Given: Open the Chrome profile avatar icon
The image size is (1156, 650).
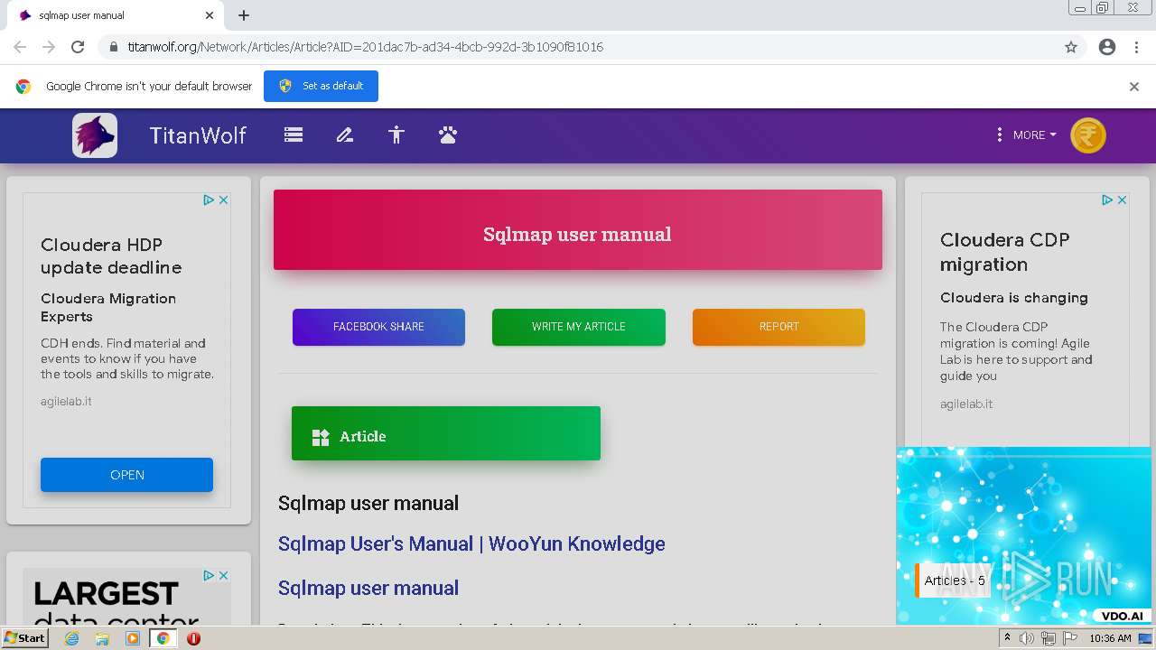Looking at the screenshot, I should point(1107,47).
